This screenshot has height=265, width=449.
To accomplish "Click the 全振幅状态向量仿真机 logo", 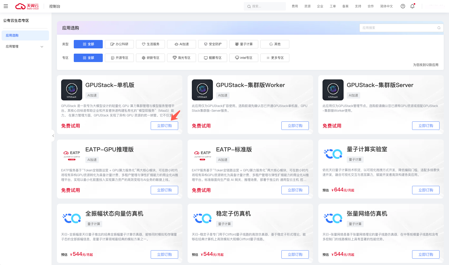I will coord(72,218).
